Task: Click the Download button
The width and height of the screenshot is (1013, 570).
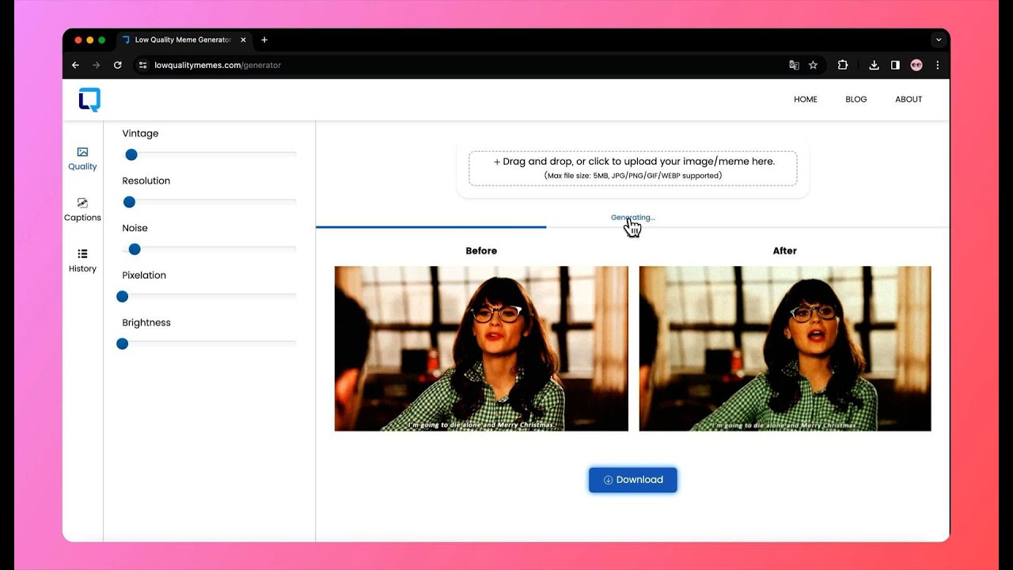Action: (632, 480)
